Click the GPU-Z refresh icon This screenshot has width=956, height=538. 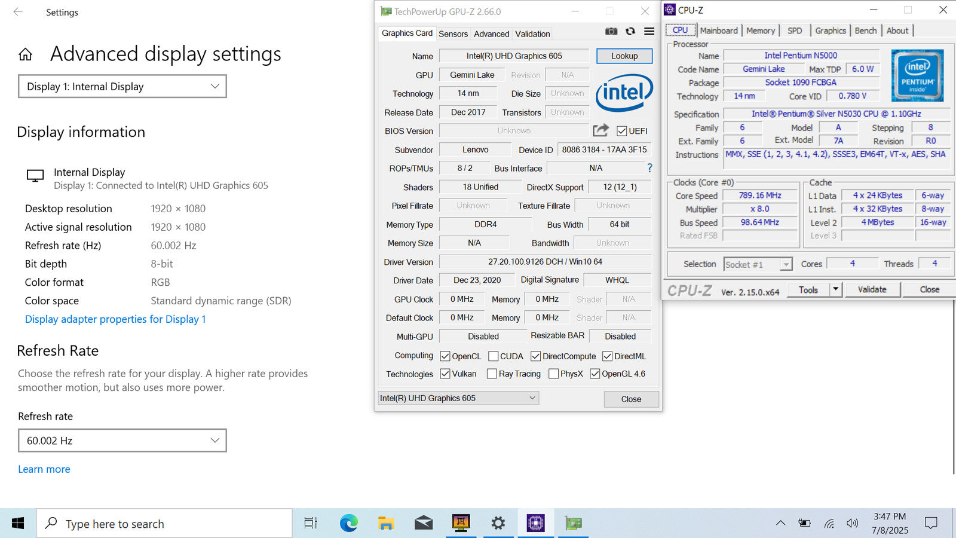click(630, 31)
